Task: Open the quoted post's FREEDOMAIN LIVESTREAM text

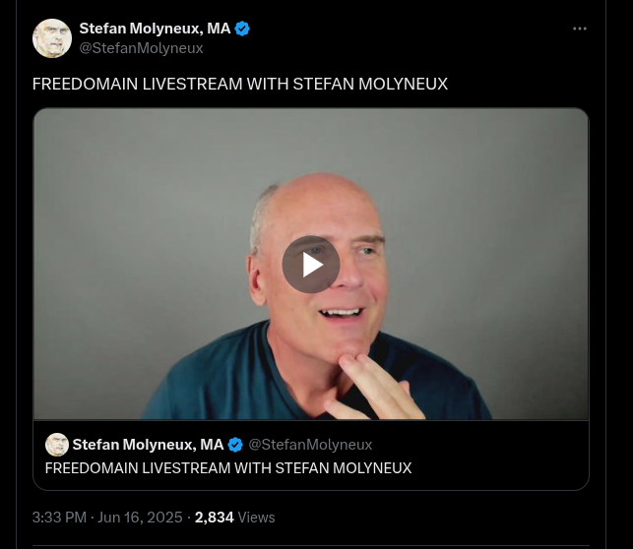Action: click(228, 468)
